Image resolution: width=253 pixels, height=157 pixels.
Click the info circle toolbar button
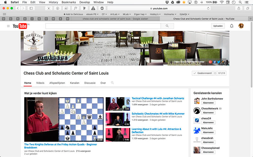[58, 9]
